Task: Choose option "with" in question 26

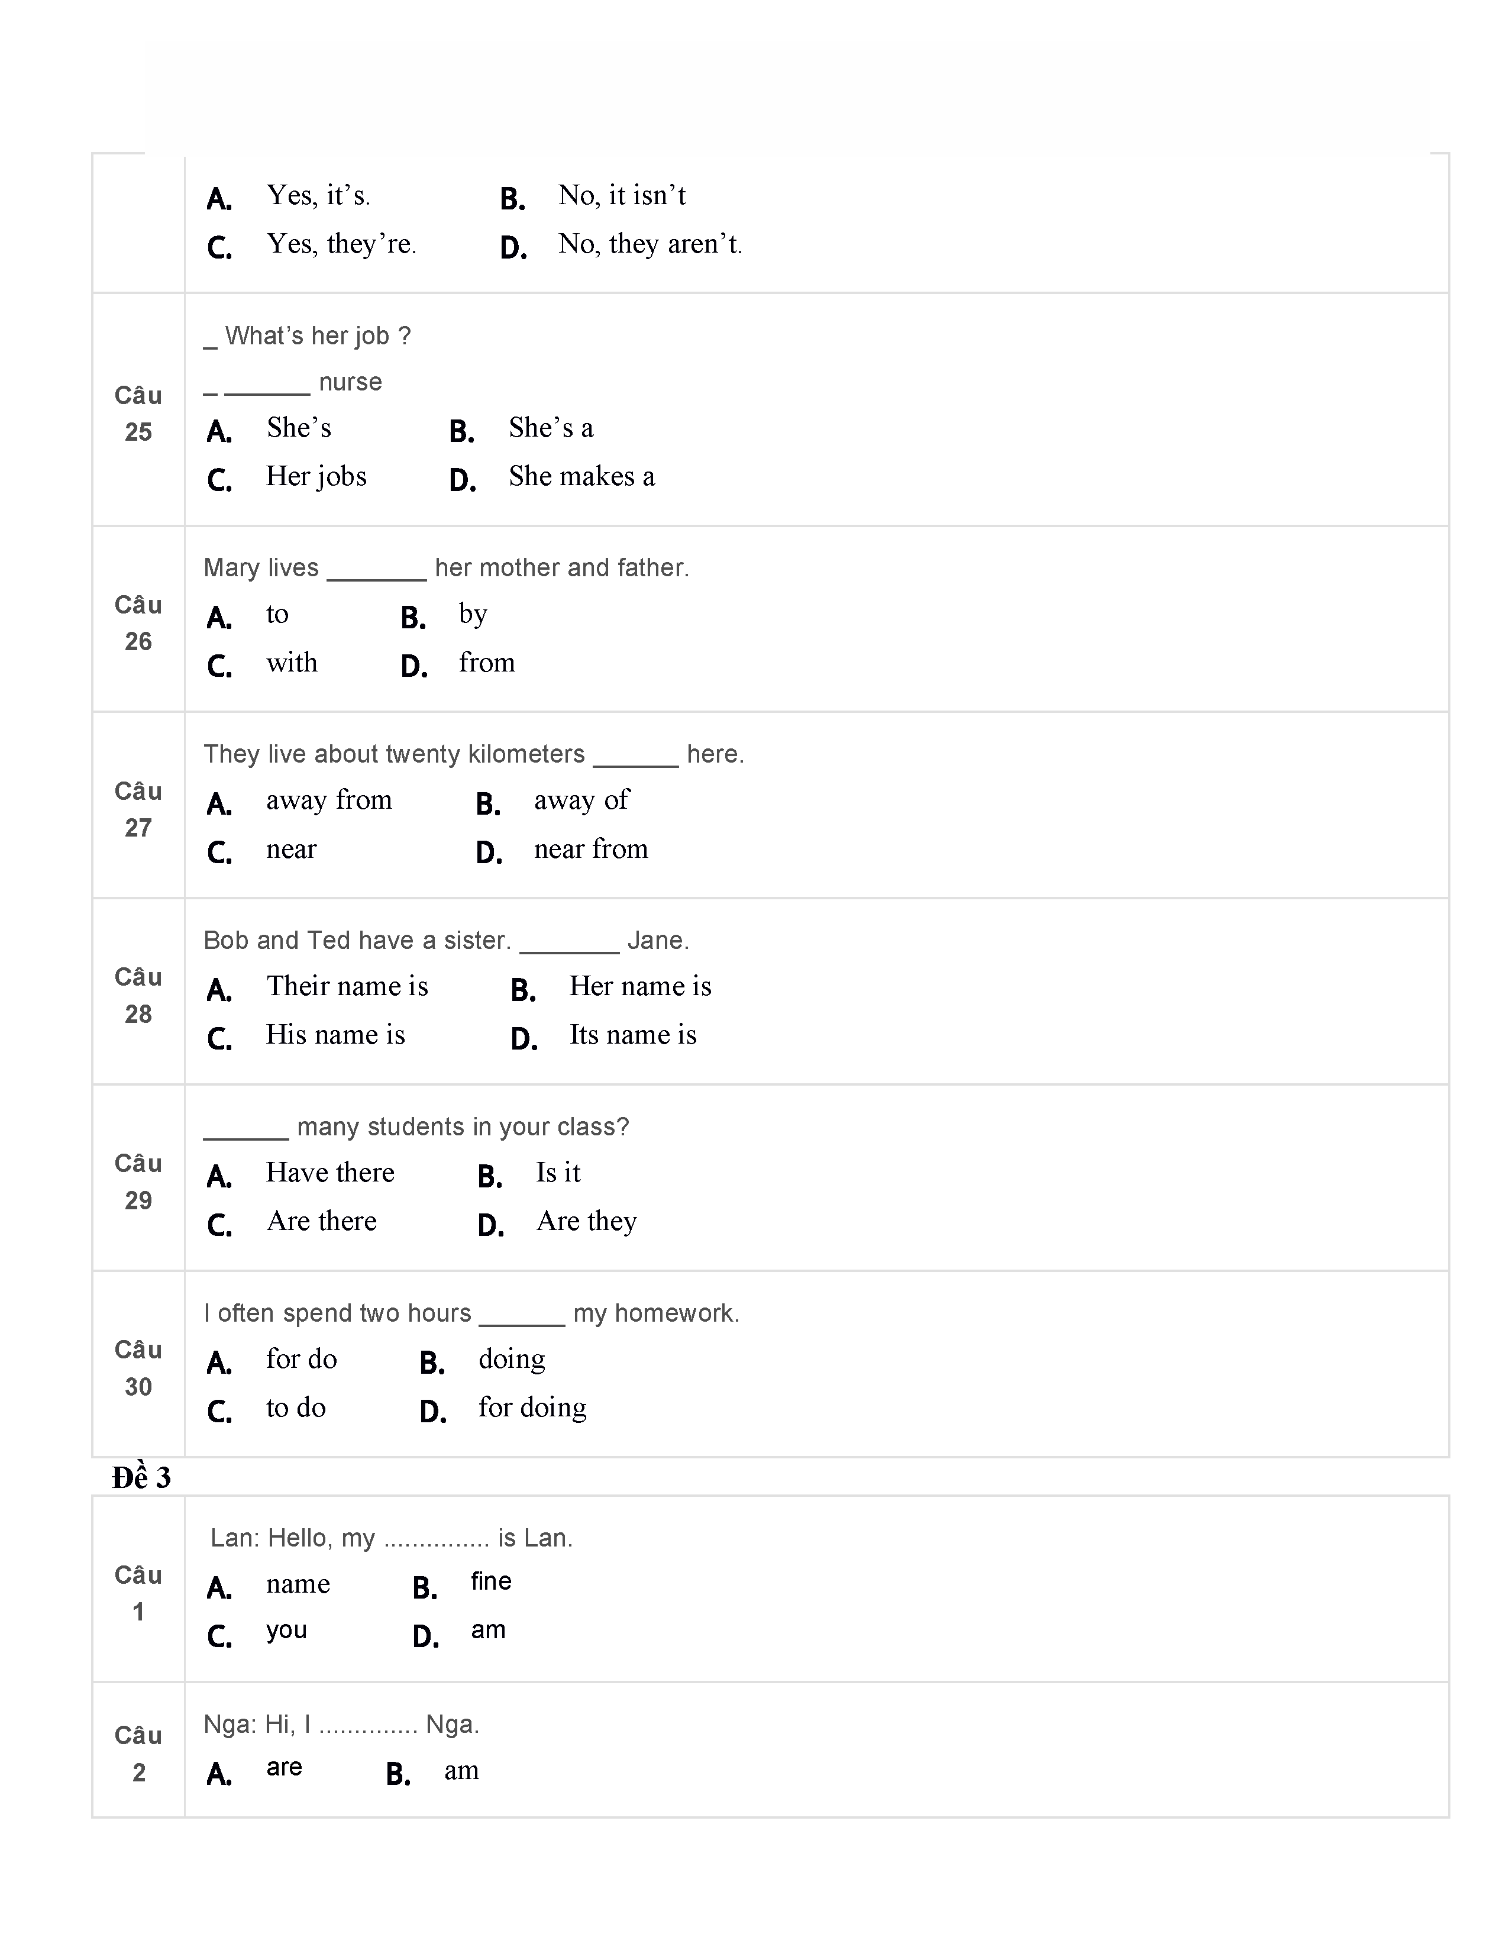Action: point(291,663)
